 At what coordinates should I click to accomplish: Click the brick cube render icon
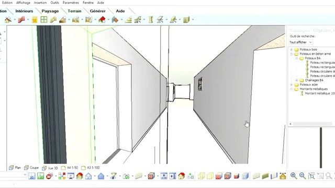pyautogui.click(x=151, y=176)
